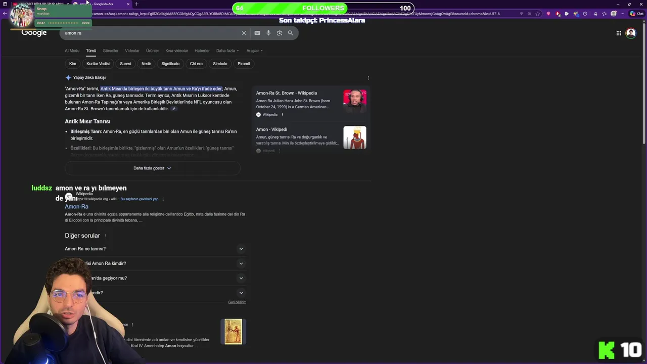647x364 pixels.
Task: Click the Süresi suggestion chip
Action: tap(125, 64)
